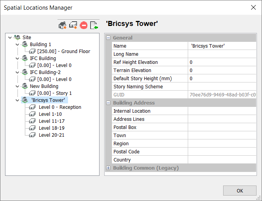Click the Add Story toolbar icon
This screenshot has height=201, width=262.
point(73,26)
